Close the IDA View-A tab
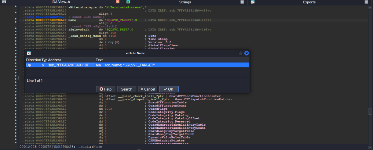Screen dimensions: 373x150 (118, 2)
